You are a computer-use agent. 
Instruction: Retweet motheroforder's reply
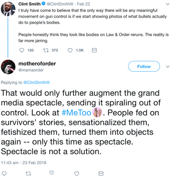pyautogui.click(x=29, y=173)
